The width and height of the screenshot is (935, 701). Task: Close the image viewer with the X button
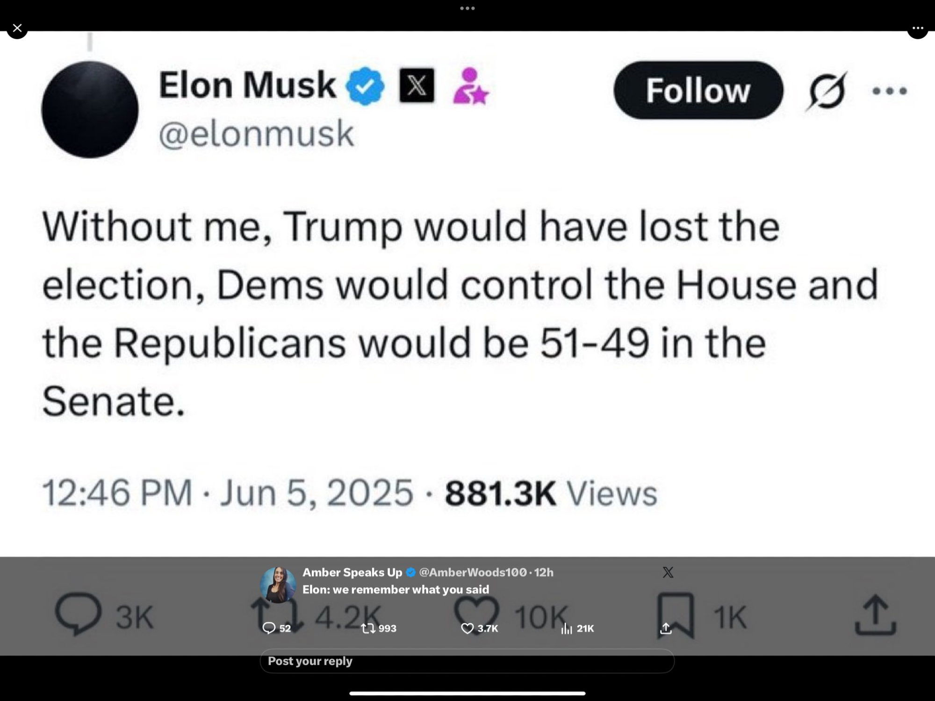(x=17, y=28)
